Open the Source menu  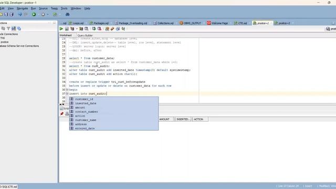[43, 8]
